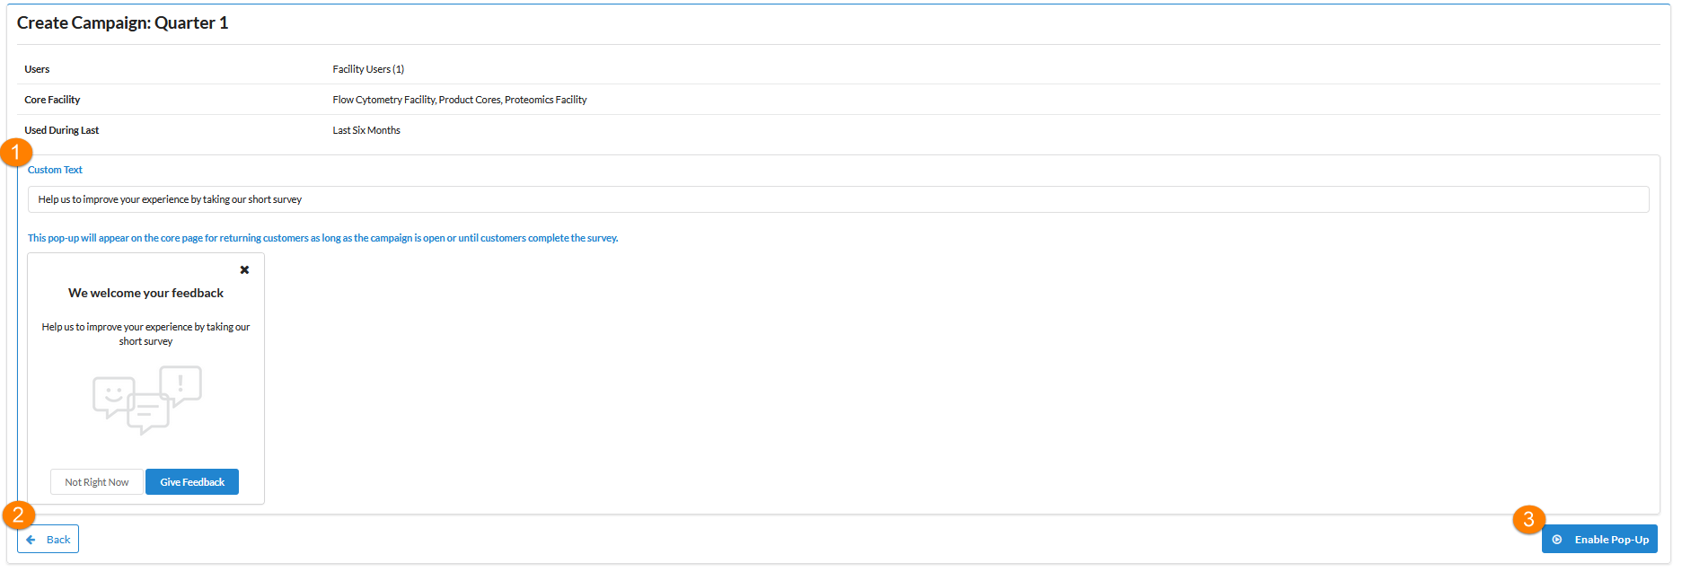Click the Not Right Now button
Image resolution: width=1682 pixels, height=572 pixels.
(96, 482)
